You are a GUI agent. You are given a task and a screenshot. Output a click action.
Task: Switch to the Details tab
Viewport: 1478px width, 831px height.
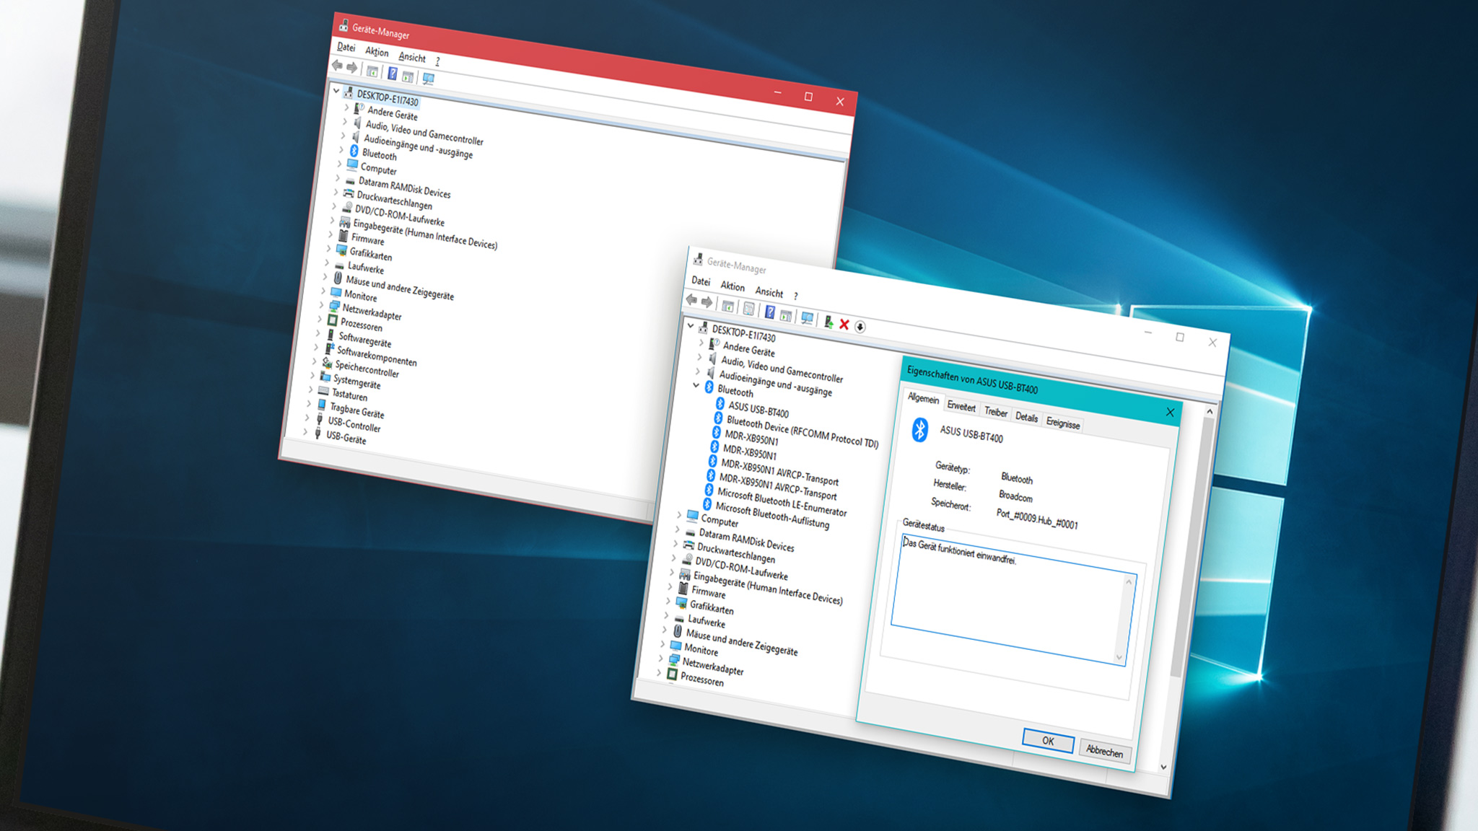pos(1027,417)
